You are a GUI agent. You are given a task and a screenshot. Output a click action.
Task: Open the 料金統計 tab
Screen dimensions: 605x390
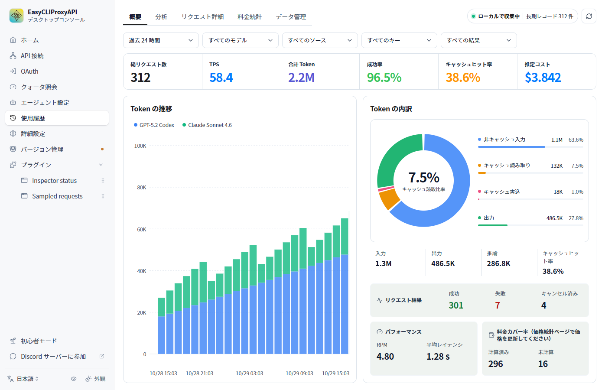pyautogui.click(x=250, y=16)
